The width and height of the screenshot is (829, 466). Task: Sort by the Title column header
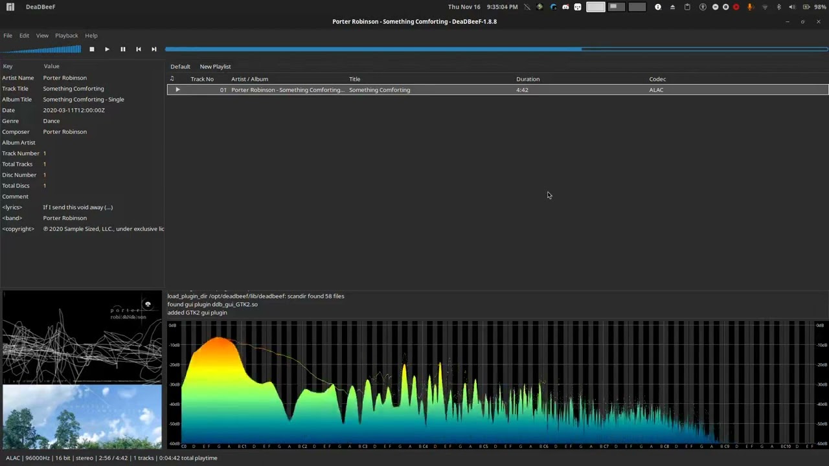point(354,79)
